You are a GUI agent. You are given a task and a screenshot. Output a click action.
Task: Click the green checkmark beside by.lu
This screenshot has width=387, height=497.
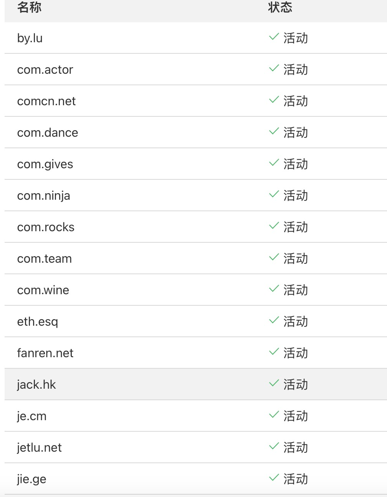point(274,37)
